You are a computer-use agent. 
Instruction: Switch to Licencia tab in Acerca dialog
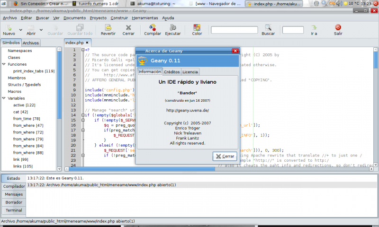tap(190, 72)
